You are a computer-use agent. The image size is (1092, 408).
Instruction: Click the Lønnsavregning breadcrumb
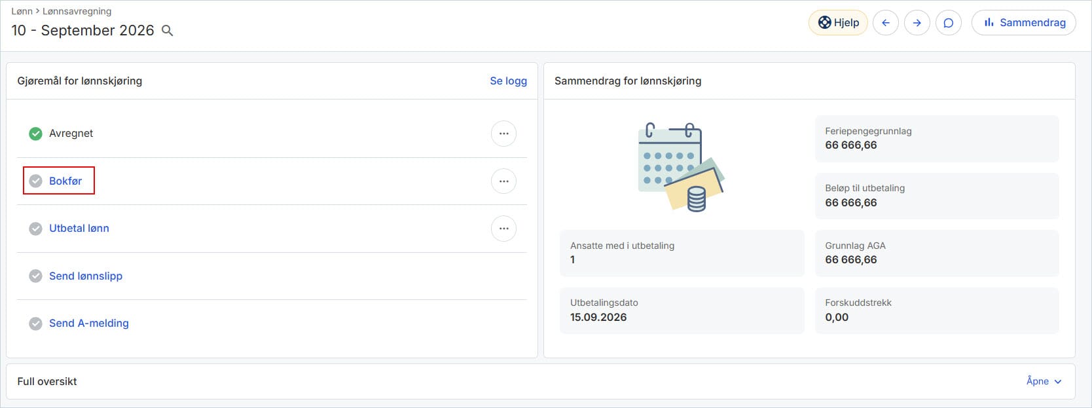77,11
